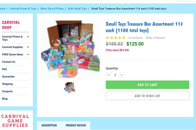Screen dimensions: 196x130
Task: Increase quantity with the up arrow
Action: tap(121, 75)
